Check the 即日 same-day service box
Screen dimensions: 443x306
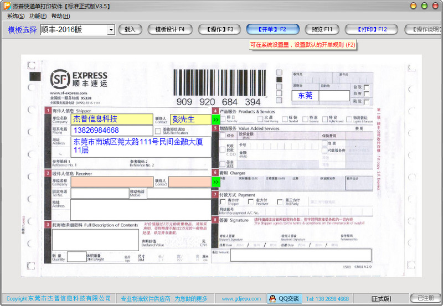coord(223,119)
